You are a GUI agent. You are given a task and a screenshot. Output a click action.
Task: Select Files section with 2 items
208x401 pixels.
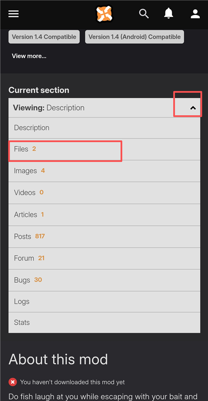104,149
